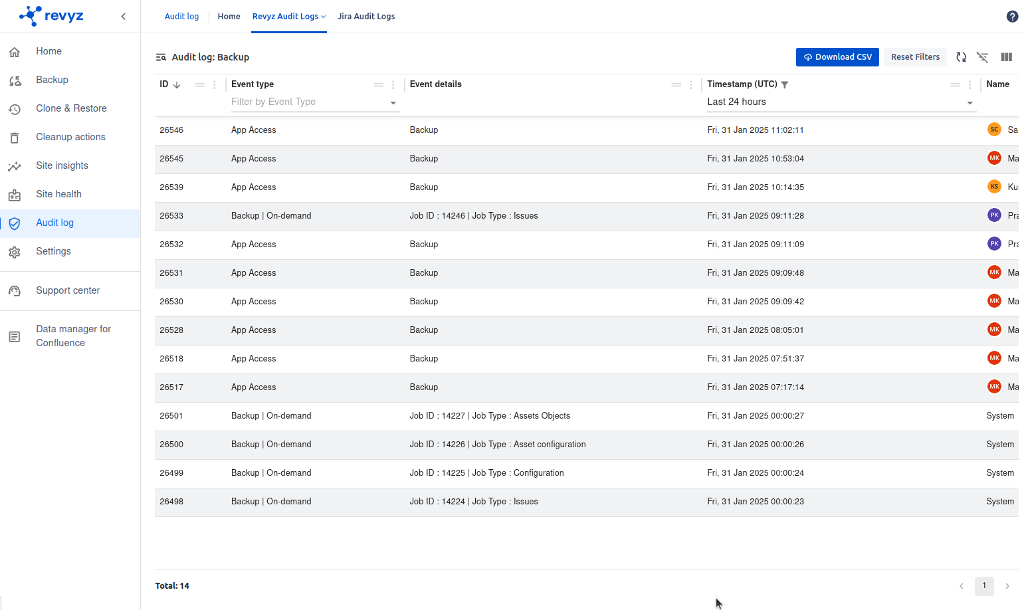Click the clear filters icon
The width and height of the screenshot is (1026, 610).
click(982, 57)
